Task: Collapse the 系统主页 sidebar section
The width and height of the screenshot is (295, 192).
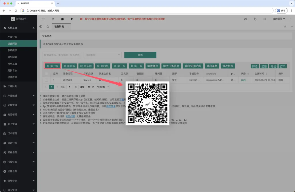Action: coord(19,28)
